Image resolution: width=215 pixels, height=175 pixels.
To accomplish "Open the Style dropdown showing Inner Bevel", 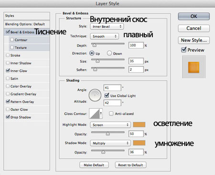I will click(x=107, y=27).
